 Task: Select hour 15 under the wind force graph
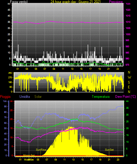(x=81, y=69)
